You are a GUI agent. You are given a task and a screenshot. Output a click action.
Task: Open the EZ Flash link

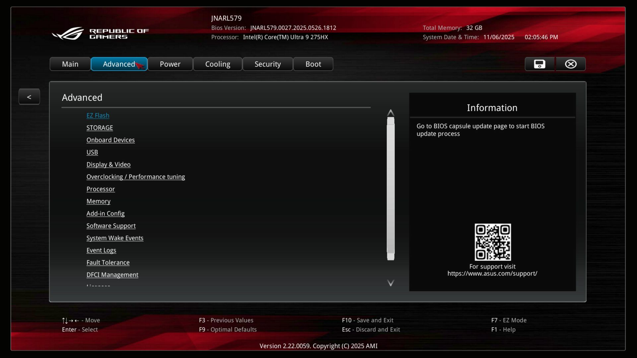98,115
